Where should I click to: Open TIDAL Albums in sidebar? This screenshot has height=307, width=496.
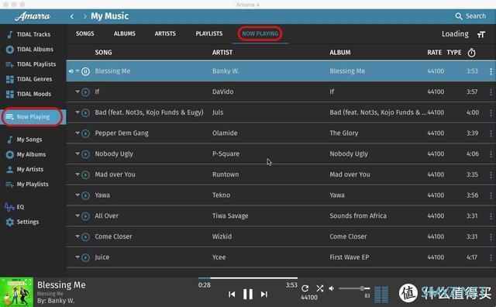[29, 49]
